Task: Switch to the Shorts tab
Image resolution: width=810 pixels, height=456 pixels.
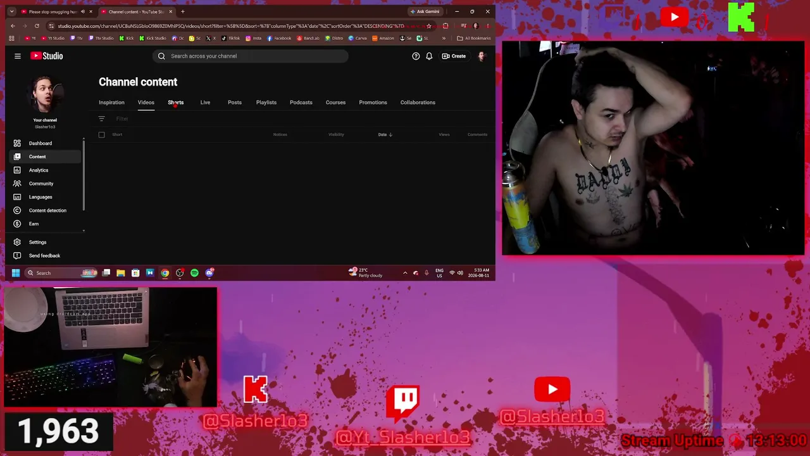Action: coord(176,103)
